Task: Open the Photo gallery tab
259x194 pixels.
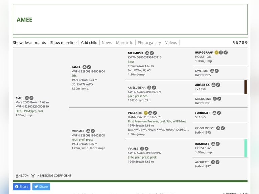Action: tap(149, 43)
